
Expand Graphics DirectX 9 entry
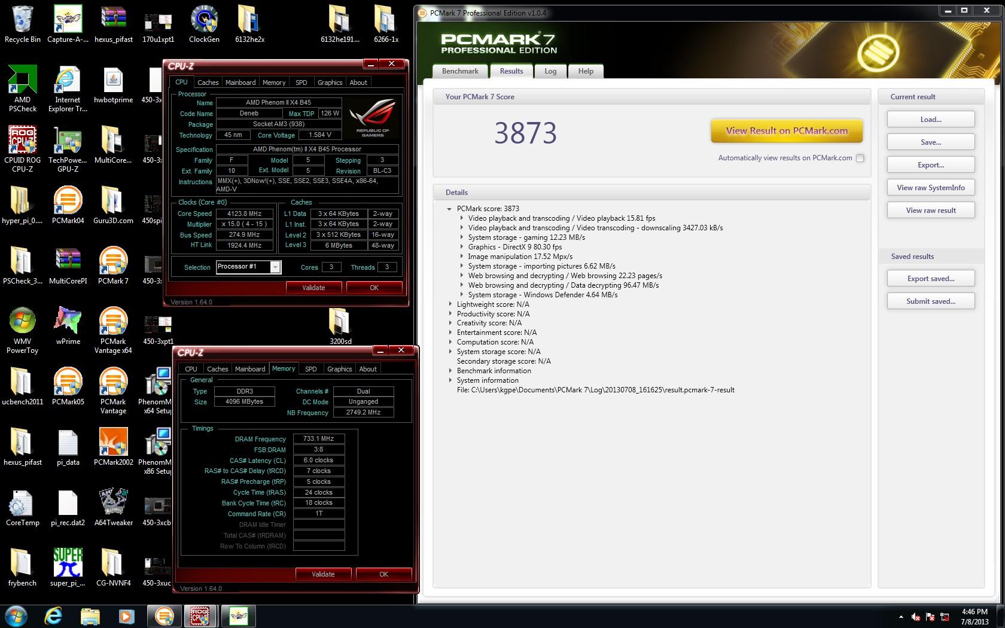pyautogui.click(x=461, y=247)
